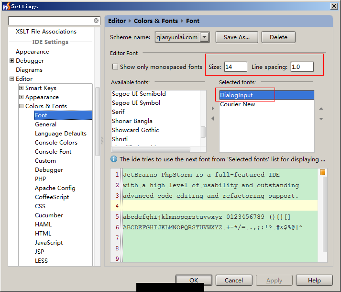
Task: Open General under Colors & Fonts
Action: point(45,124)
